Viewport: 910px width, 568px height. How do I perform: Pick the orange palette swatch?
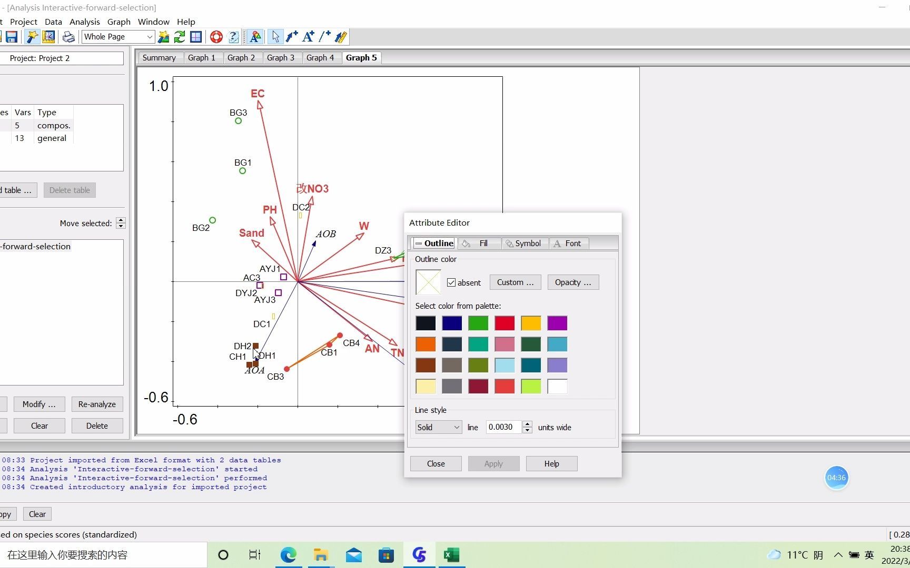coord(426,344)
